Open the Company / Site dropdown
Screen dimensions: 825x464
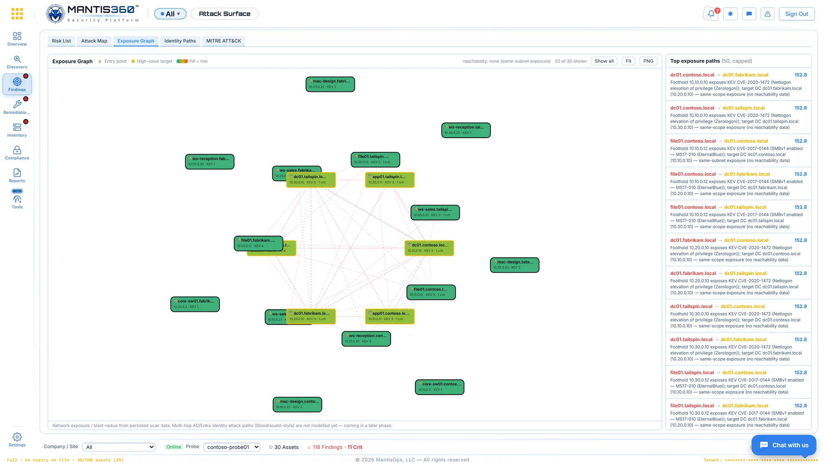click(119, 447)
